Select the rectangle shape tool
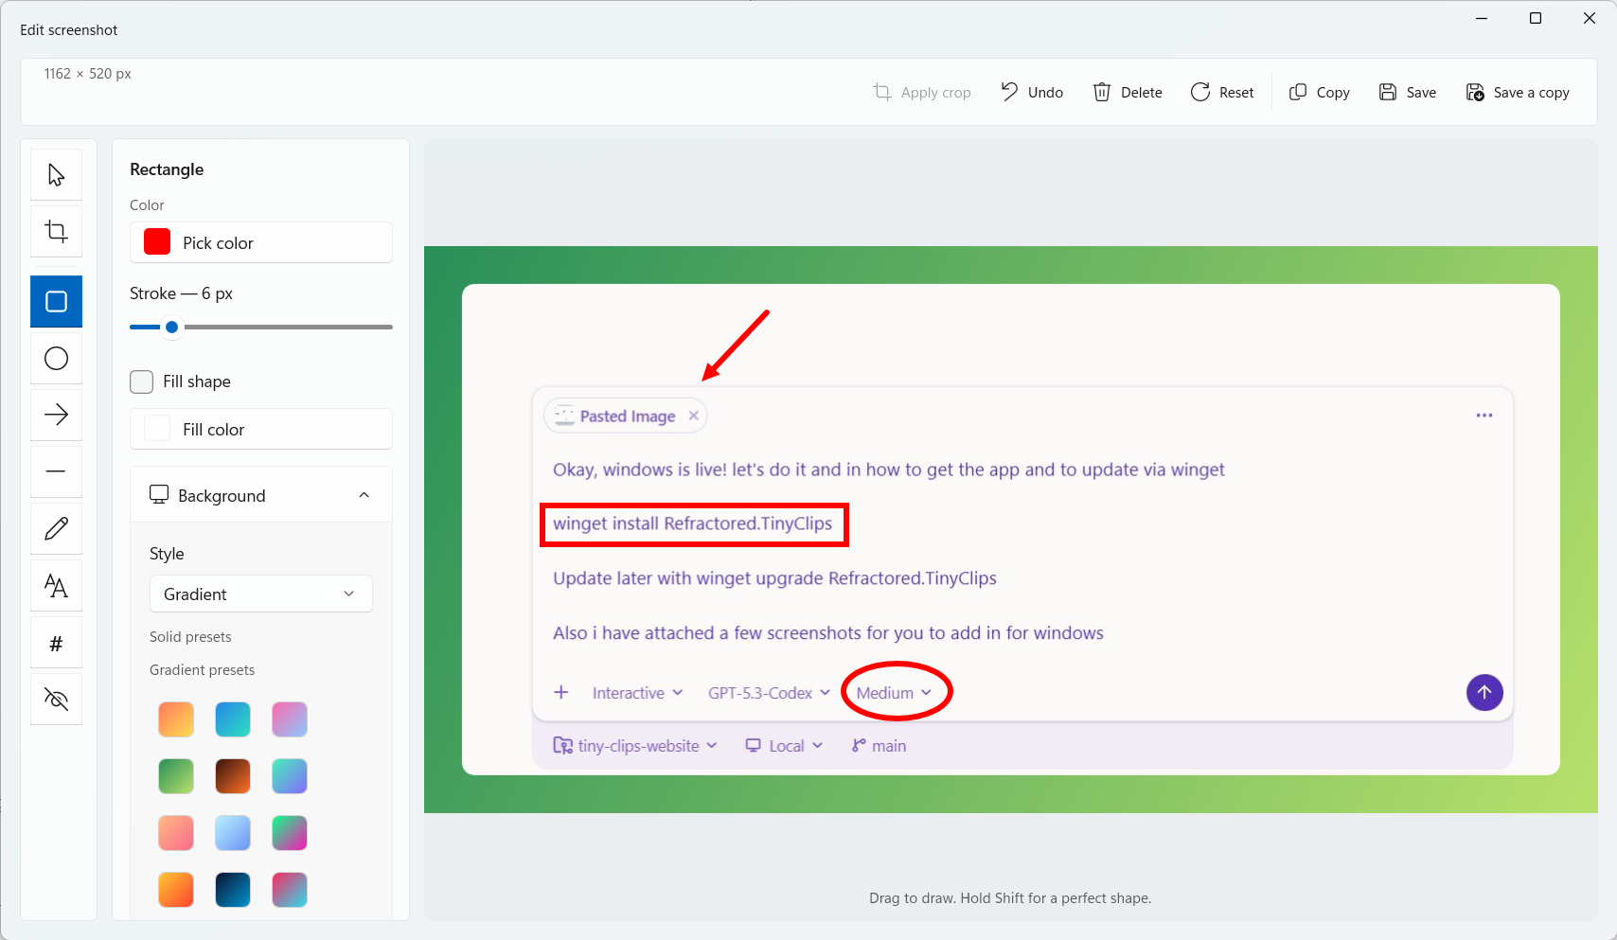 click(57, 302)
